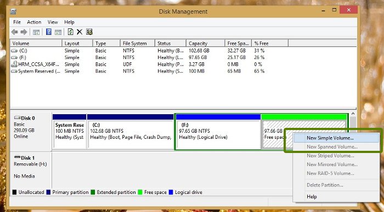Click the '102.68 GB' capacity cell
The image size is (384, 212).
199,51
